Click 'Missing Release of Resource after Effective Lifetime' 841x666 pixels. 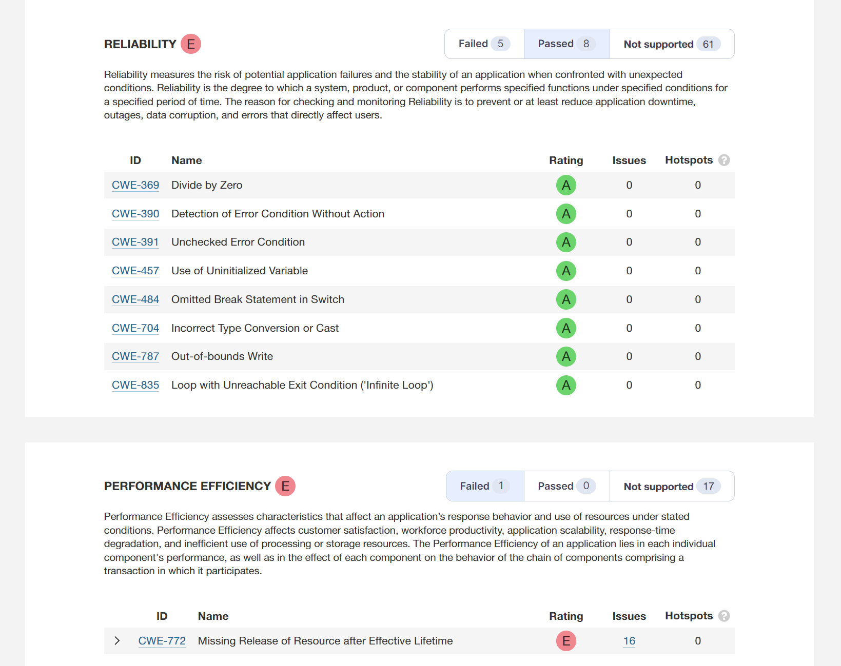(x=325, y=641)
